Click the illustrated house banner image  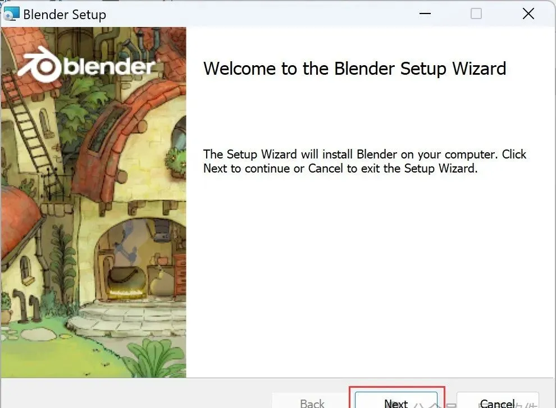click(94, 202)
